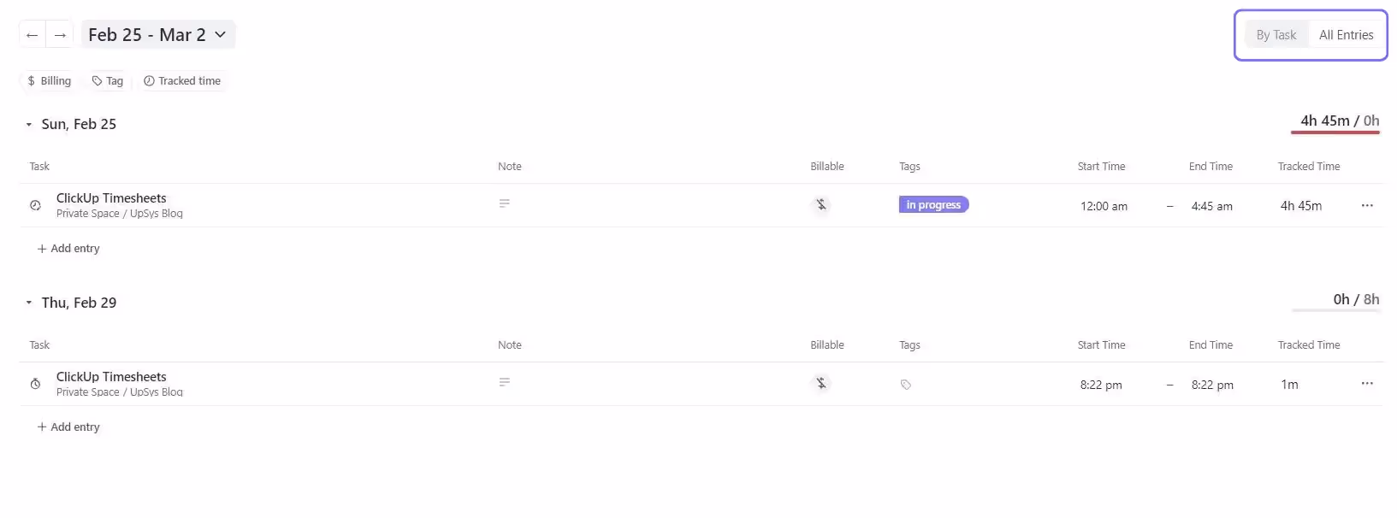Select the All Entries tab

click(1346, 35)
